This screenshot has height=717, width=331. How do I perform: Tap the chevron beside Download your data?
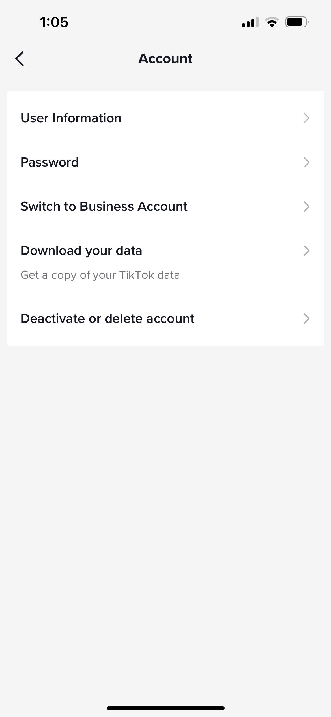coord(306,251)
